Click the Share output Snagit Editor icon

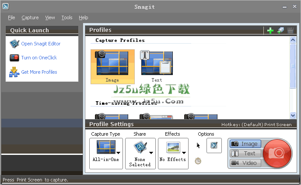[x=140, y=147]
